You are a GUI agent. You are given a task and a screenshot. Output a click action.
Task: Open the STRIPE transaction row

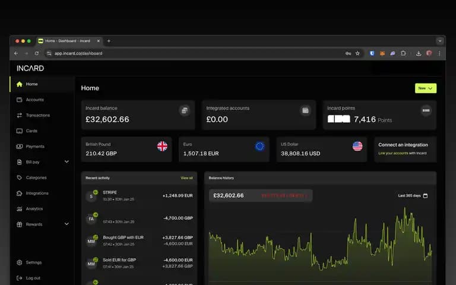pyautogui.click(x=139, y=196)
